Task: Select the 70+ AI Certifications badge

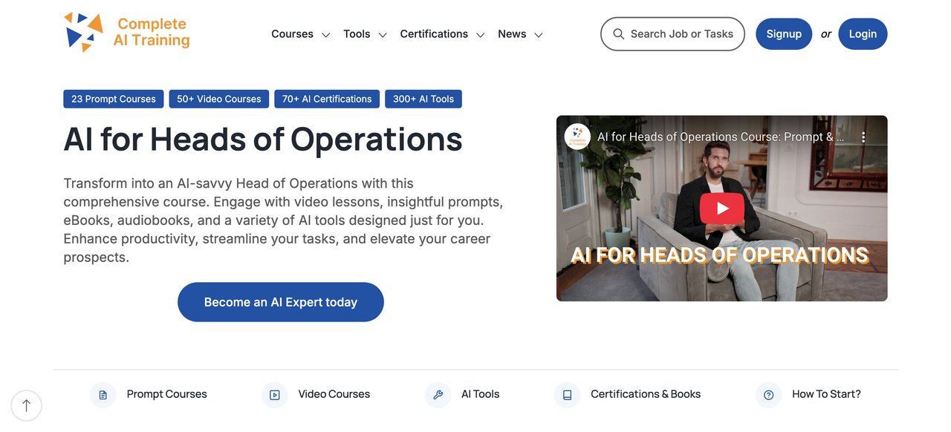Action: [327, 99]
